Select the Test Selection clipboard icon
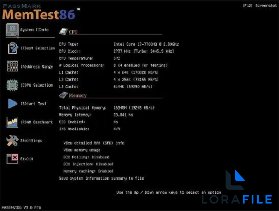This screenshot has height=211, width=279. (13, 48)
